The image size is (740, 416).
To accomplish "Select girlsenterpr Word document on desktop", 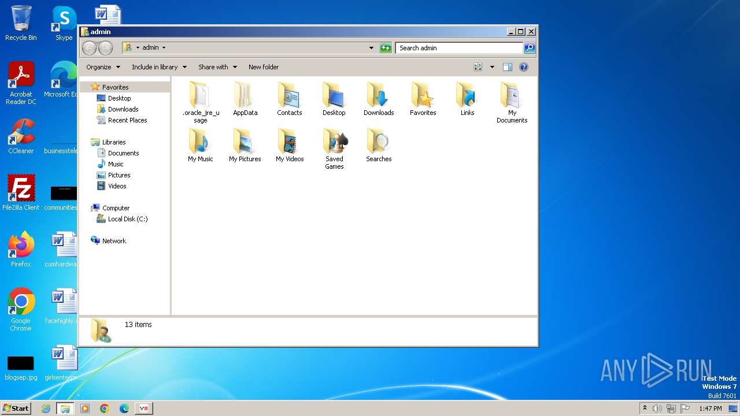I will [x=64, y=363].
